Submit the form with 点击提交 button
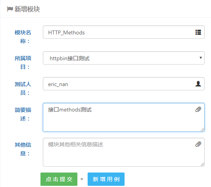The width and height of the screenshot is (211, 187). tap(59, 179)
